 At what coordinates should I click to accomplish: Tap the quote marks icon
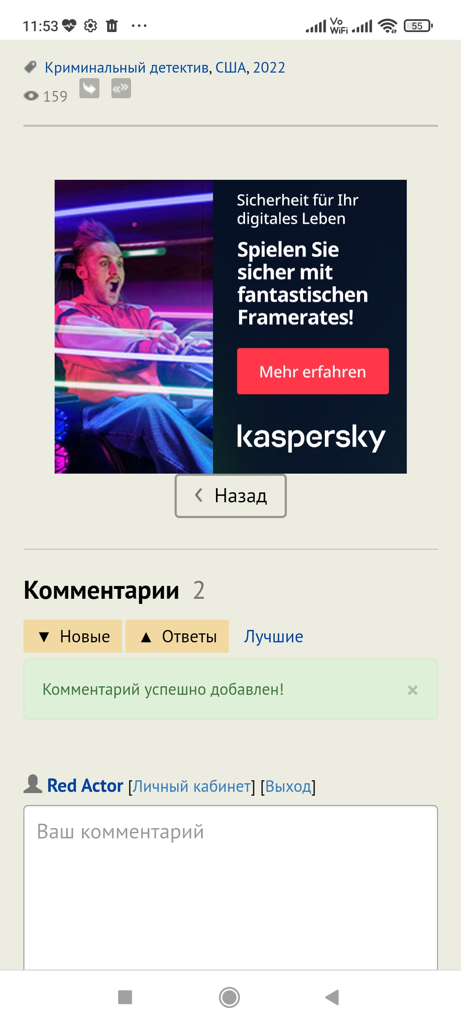[121, 88]
